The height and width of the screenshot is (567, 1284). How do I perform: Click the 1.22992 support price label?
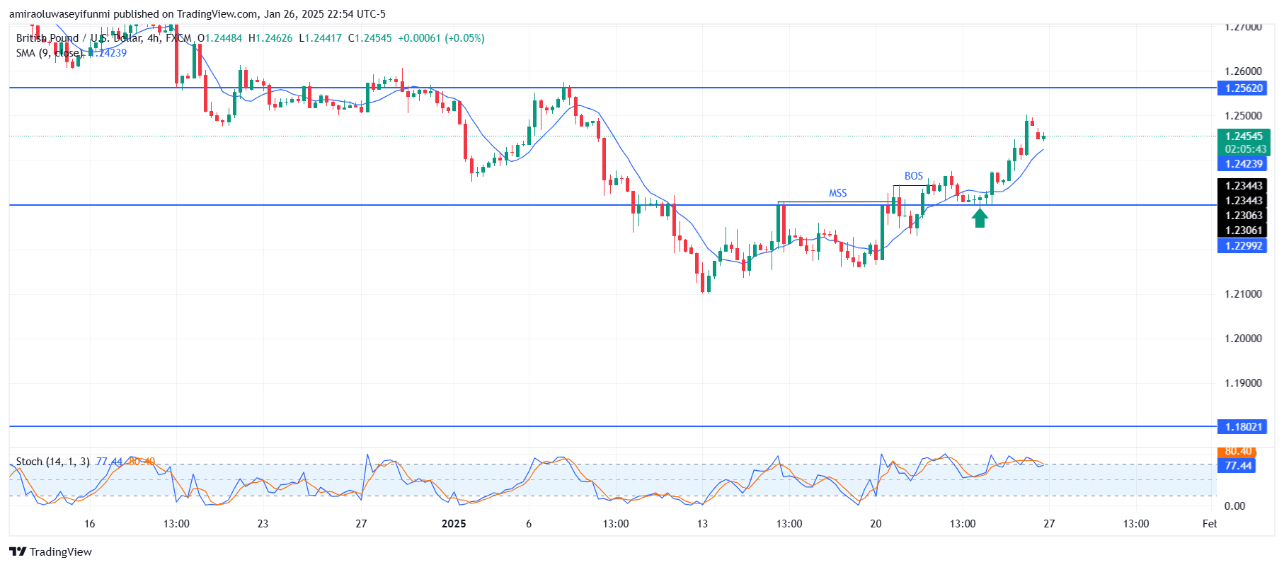pyautogui.click(x=1242, y=246)
